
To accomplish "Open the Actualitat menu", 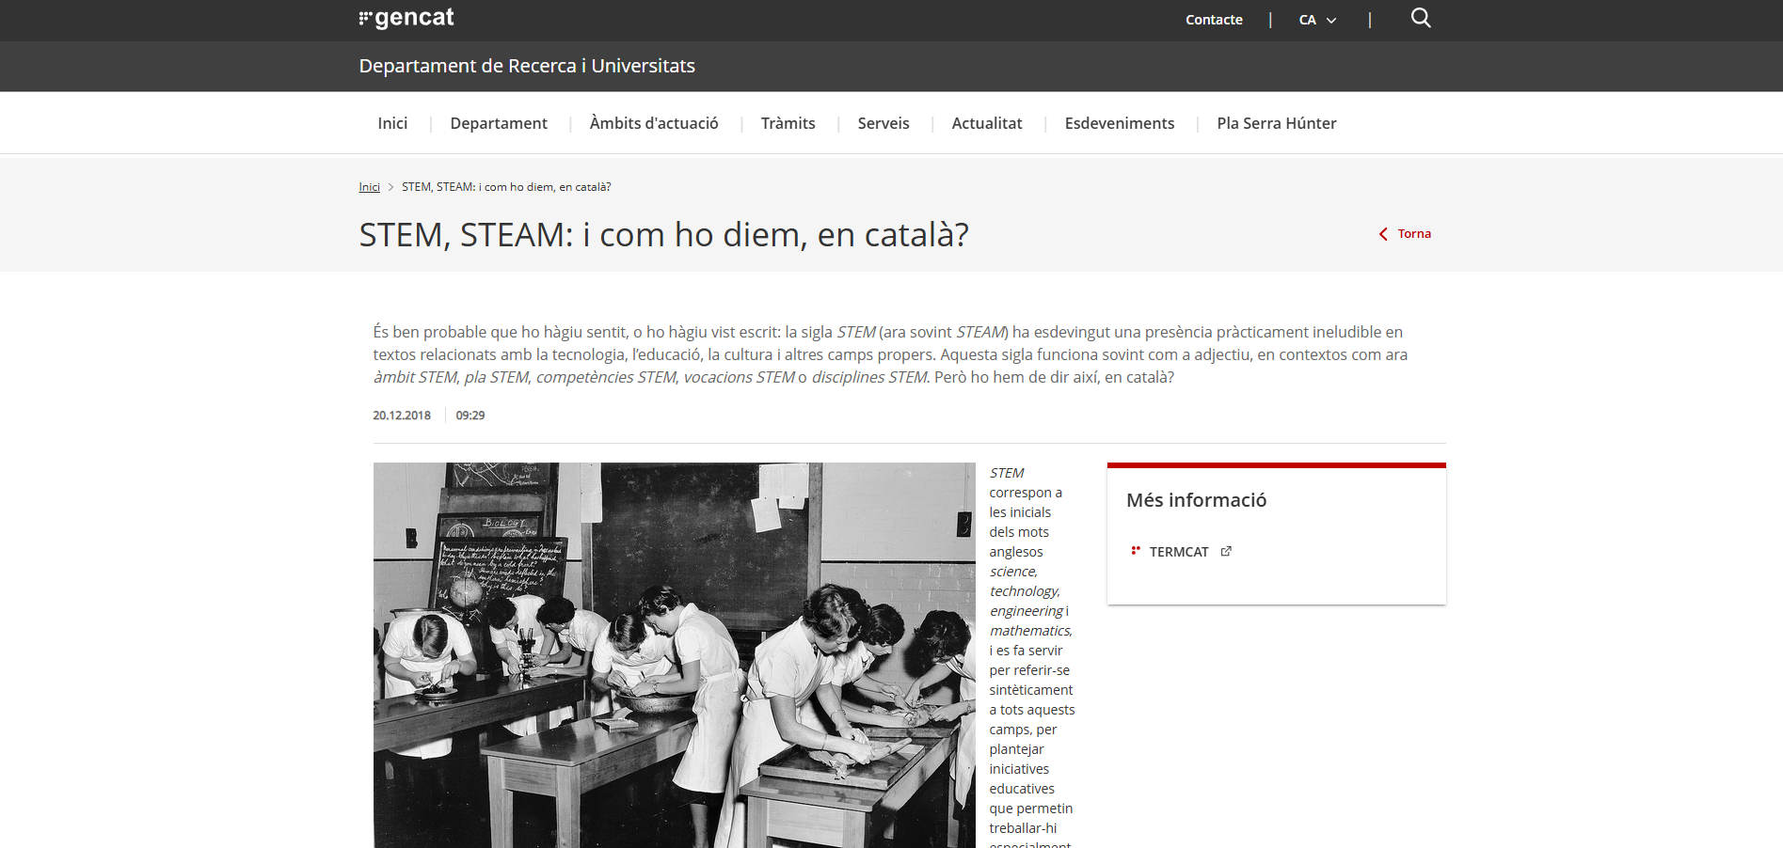I will tap(987, 123).
